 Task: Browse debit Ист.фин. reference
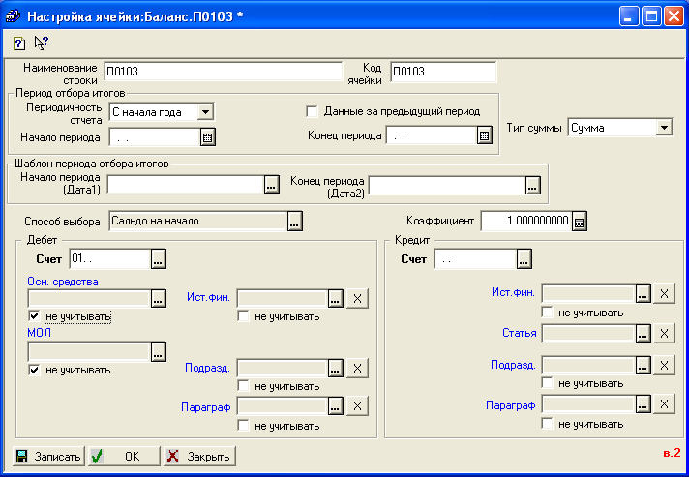(335, 299)
